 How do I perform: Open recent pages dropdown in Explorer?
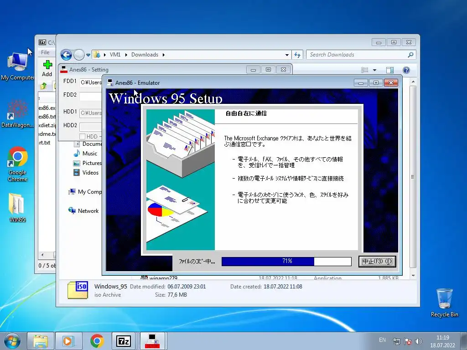(x=88, y=55)
